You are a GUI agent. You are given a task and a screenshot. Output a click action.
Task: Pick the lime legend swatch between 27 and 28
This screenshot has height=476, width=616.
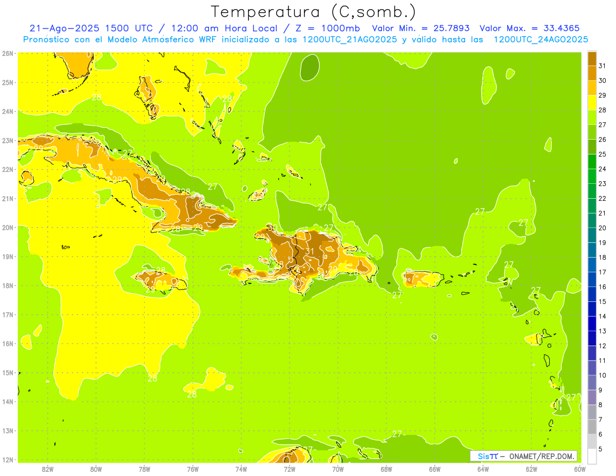pos(592,118)
